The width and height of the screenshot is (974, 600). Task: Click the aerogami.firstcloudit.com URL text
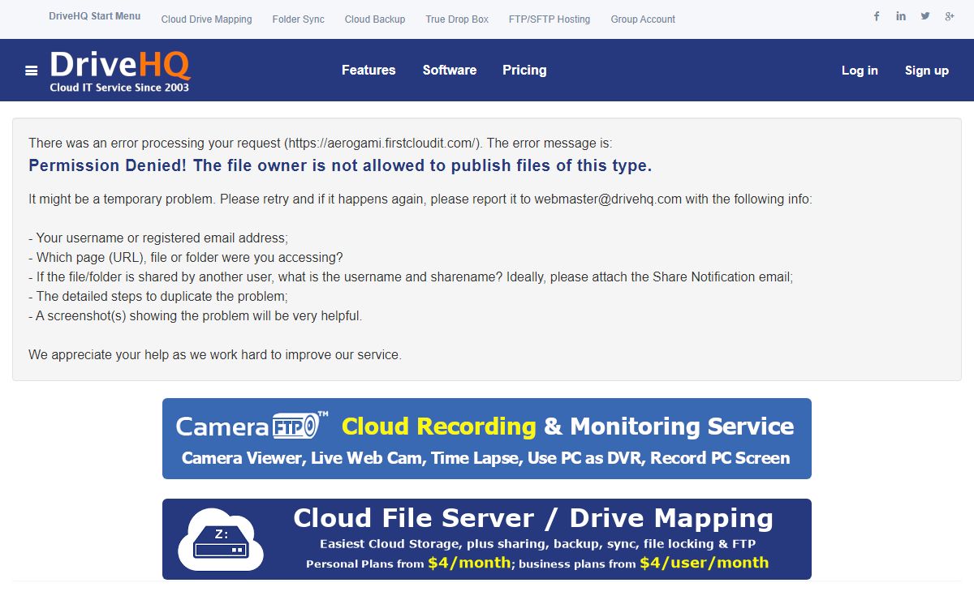(383, 144)
